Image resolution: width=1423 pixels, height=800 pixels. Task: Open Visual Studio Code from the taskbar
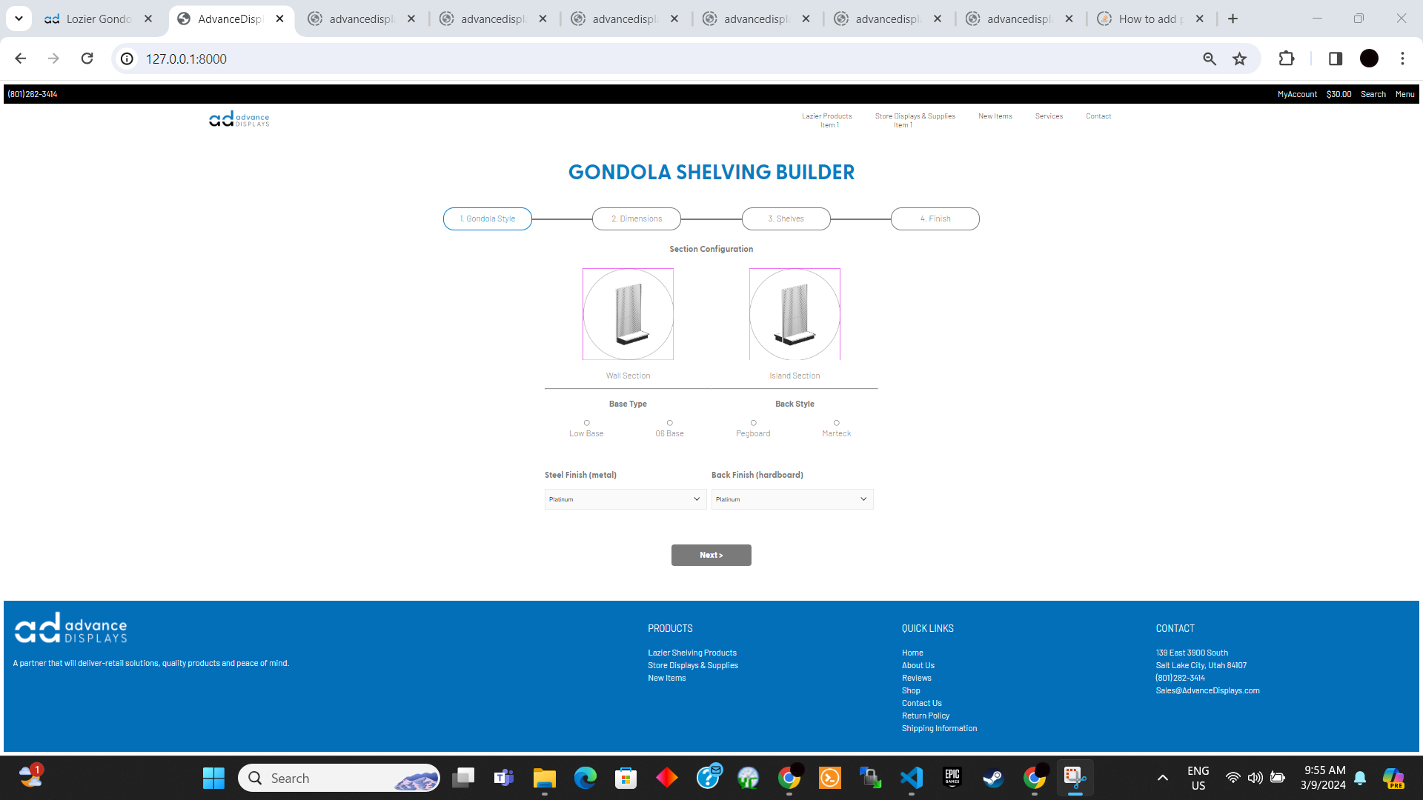coord(912,778)
